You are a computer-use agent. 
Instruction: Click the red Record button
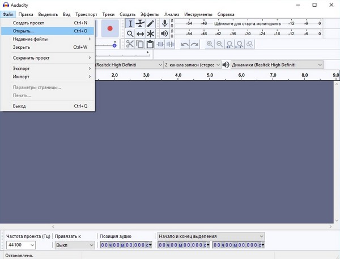tap(110, 28)
